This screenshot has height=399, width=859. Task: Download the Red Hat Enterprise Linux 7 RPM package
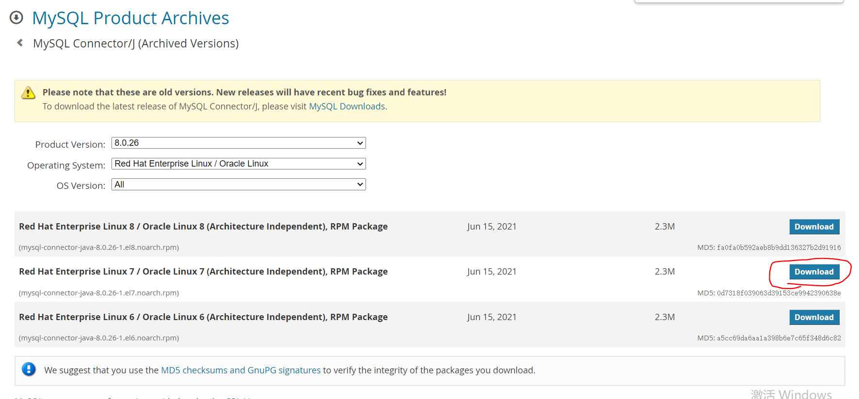[814, 272]
